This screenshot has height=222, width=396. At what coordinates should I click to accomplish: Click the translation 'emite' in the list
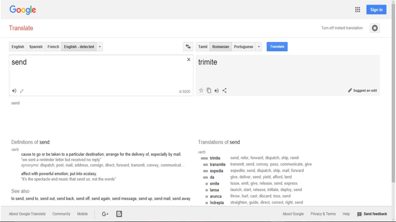point(215,184)
